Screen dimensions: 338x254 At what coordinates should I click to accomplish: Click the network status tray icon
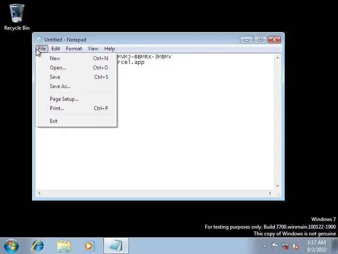(x=285, y=246)
